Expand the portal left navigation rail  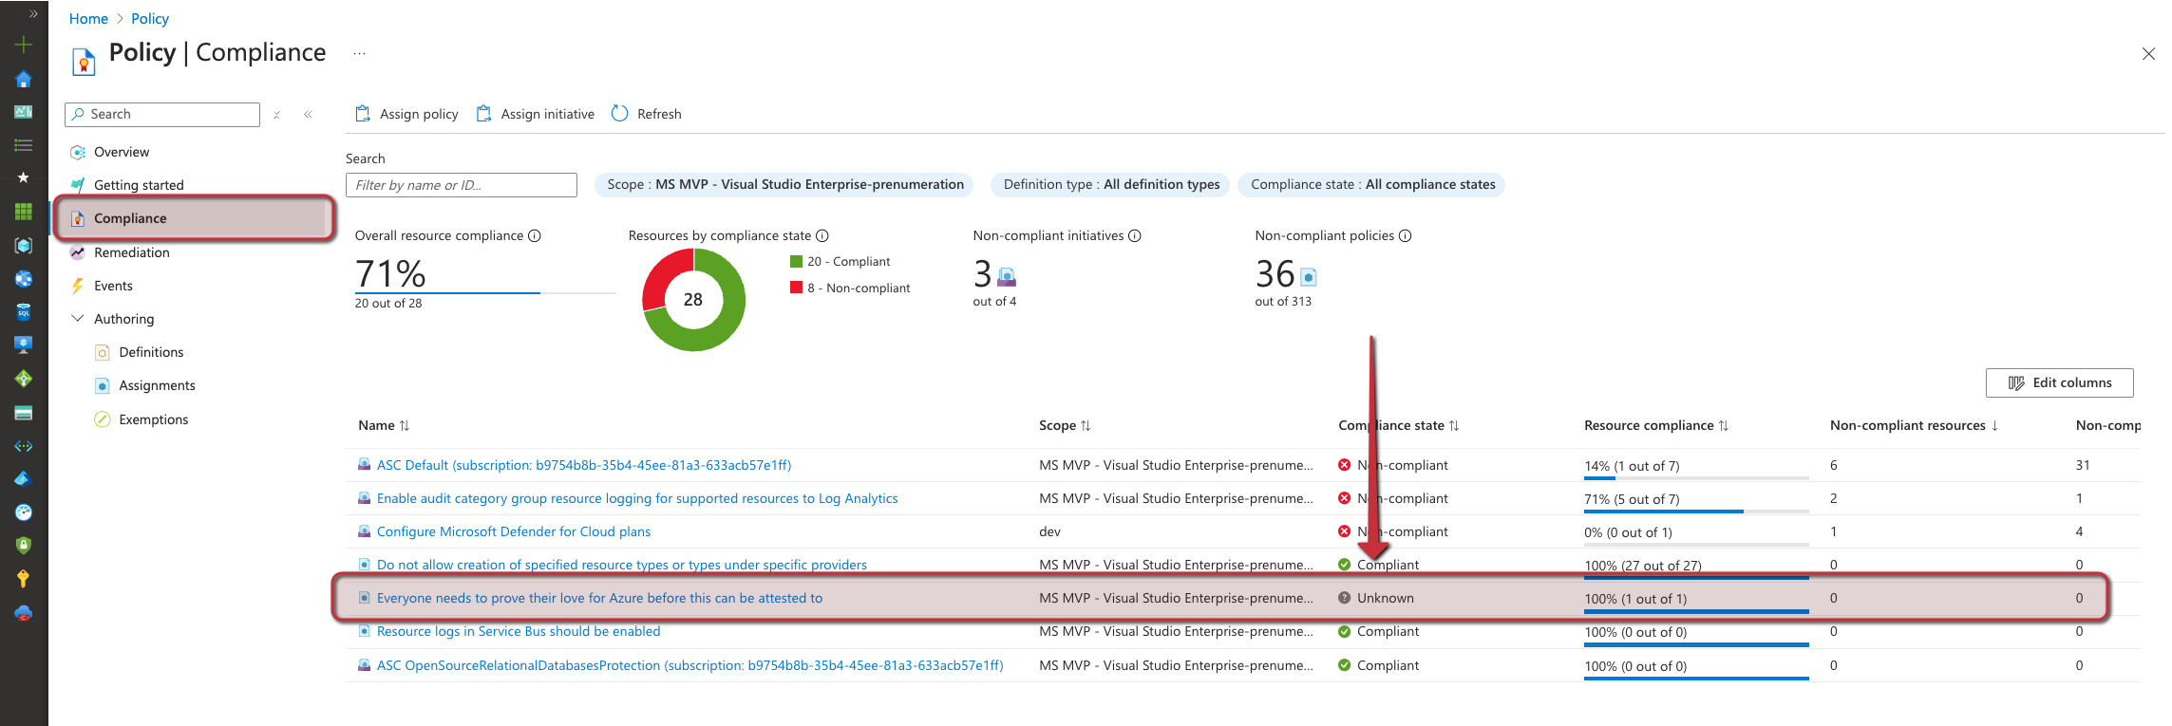point(33,13)
